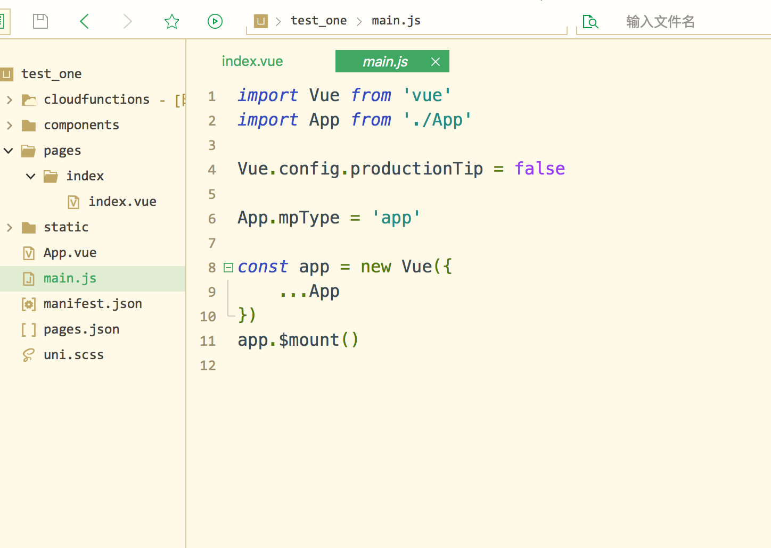Screen dimensions: 771x548
Task: Click '$mount' on line 11
Action: (309, 340)
